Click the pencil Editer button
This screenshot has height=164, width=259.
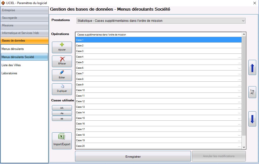tap(62, 75)
